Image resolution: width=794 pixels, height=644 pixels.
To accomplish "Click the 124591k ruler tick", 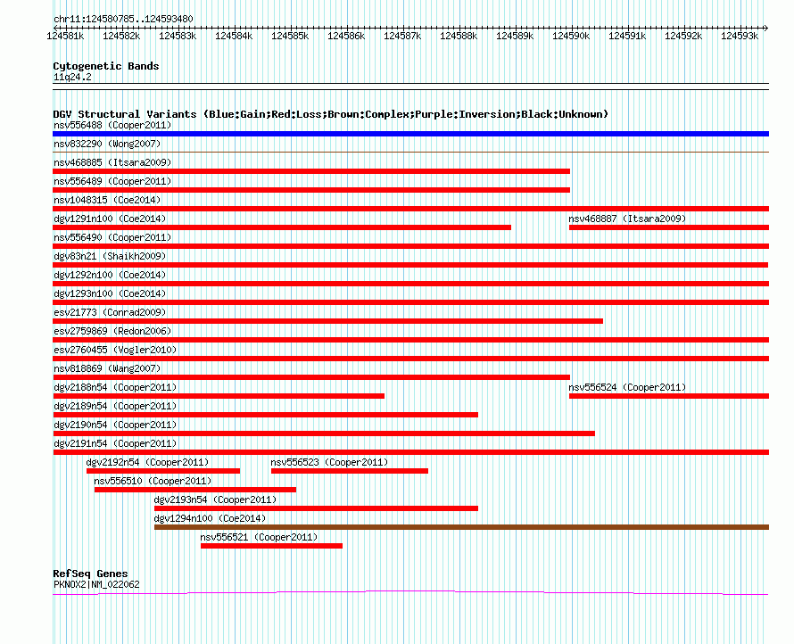I will point(627,36).
